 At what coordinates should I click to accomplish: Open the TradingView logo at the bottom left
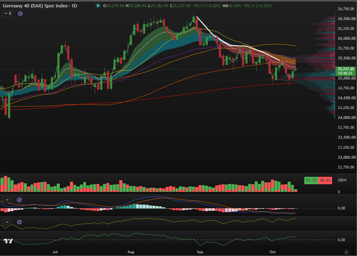pos(8,241)
